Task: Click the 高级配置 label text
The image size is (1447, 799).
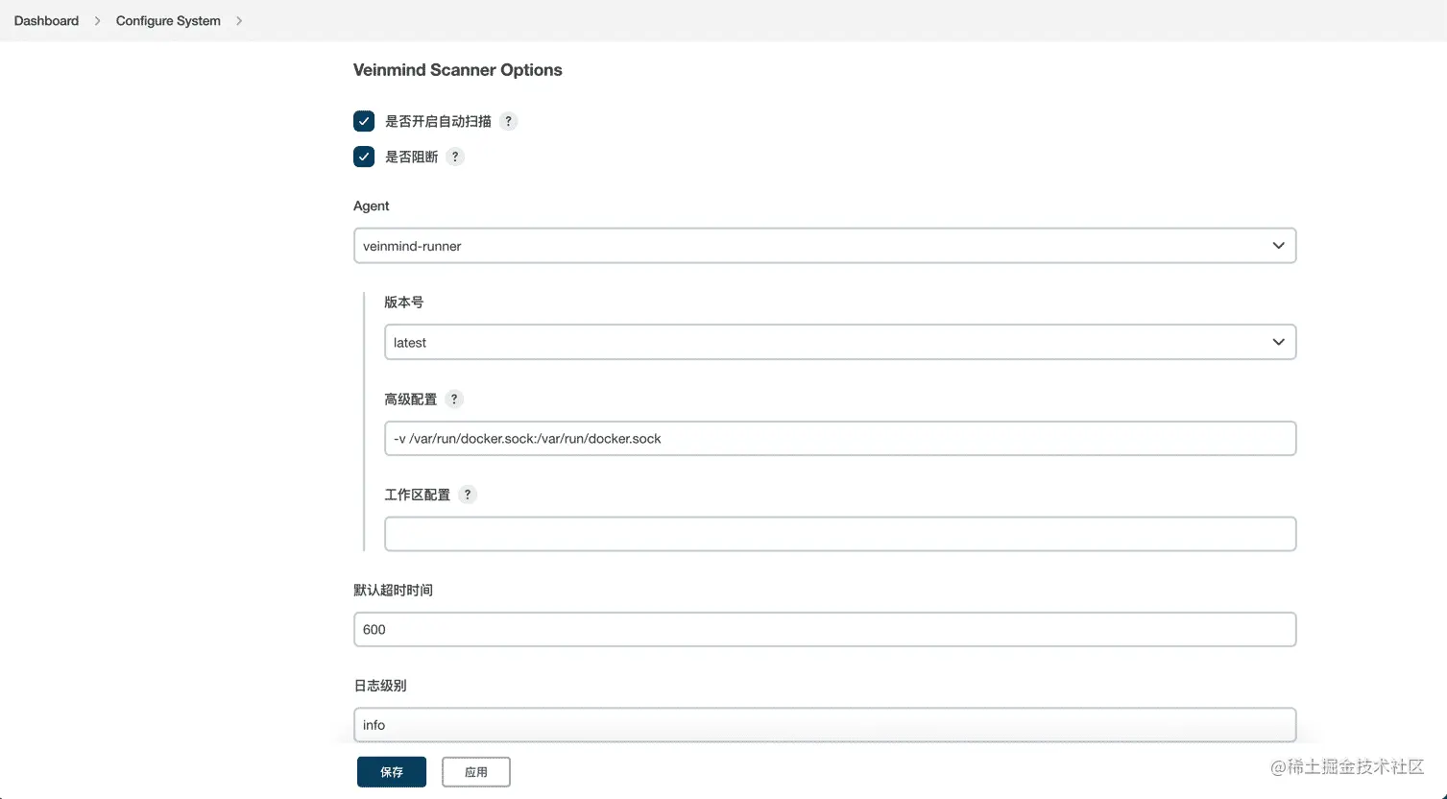Action: (410, 399)
